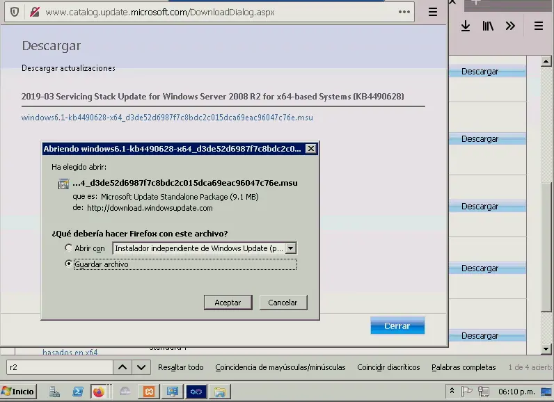Show more toolbar tools chevron

click(x=510, y=26)
